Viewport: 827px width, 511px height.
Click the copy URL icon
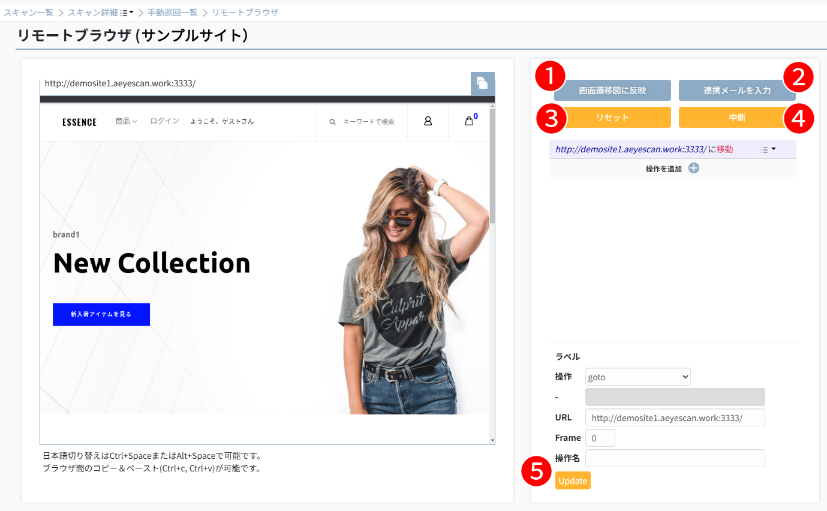click(482, 83)
